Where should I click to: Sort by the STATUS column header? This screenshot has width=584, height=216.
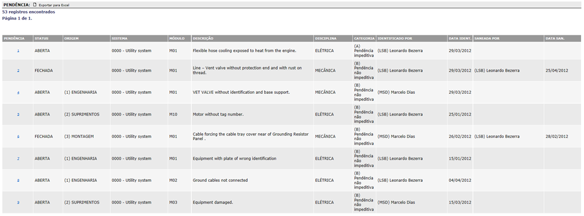coord(41,38)
